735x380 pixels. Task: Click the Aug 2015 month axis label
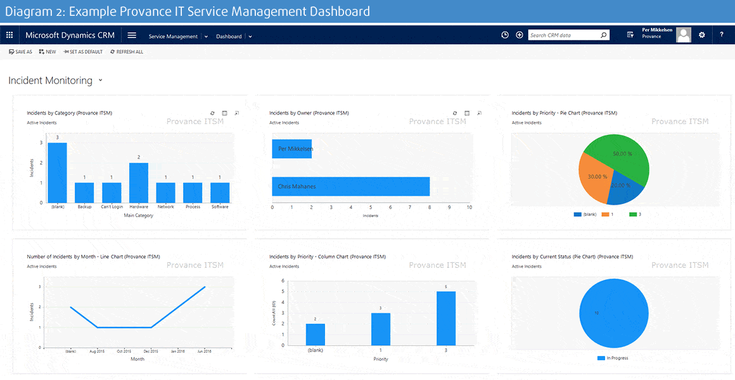[97, 351]
